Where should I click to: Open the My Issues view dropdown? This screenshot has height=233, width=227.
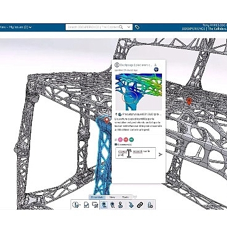pyautogui.click(x=16, y=27)
